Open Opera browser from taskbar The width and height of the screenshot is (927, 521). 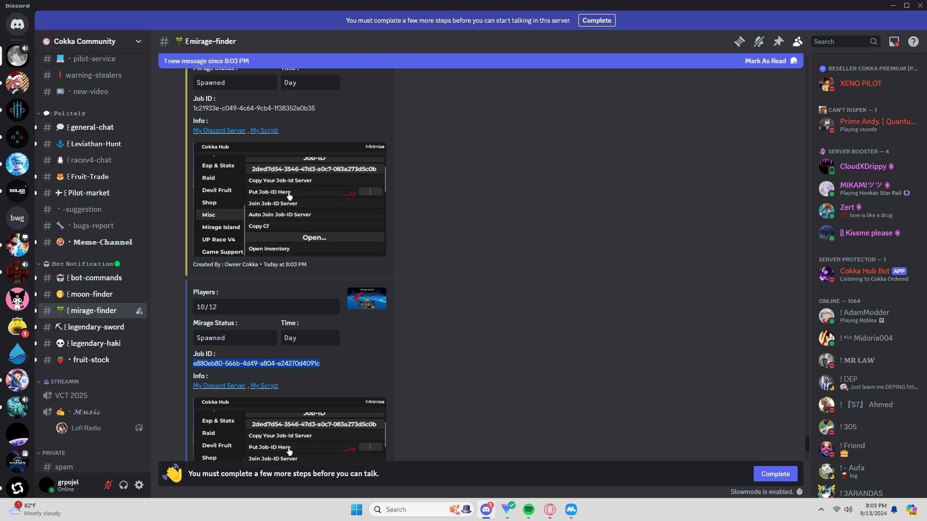tap(550, 509)
